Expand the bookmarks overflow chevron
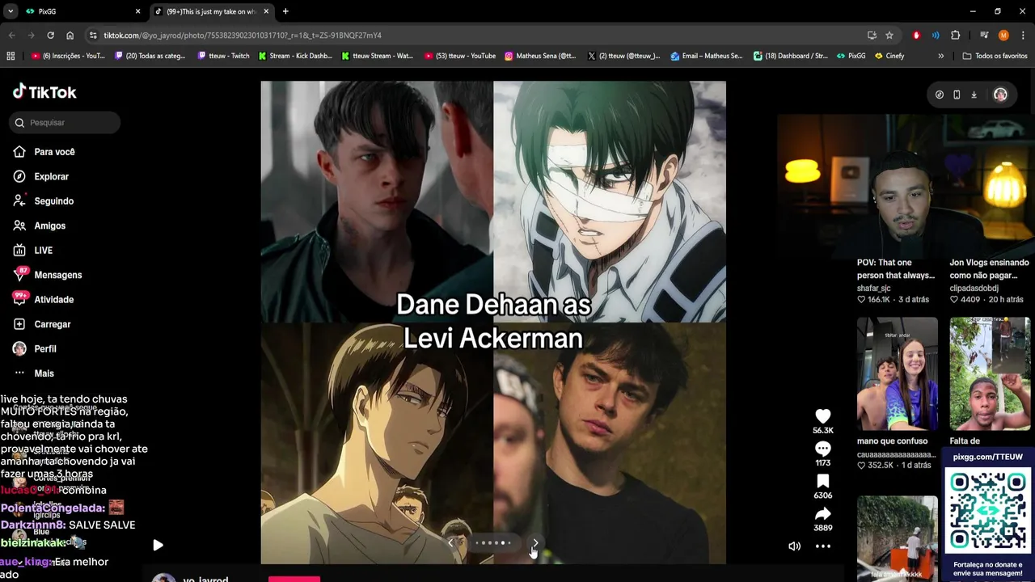The height and width of the screenshot is (582, 1035). tap(940, 56)
